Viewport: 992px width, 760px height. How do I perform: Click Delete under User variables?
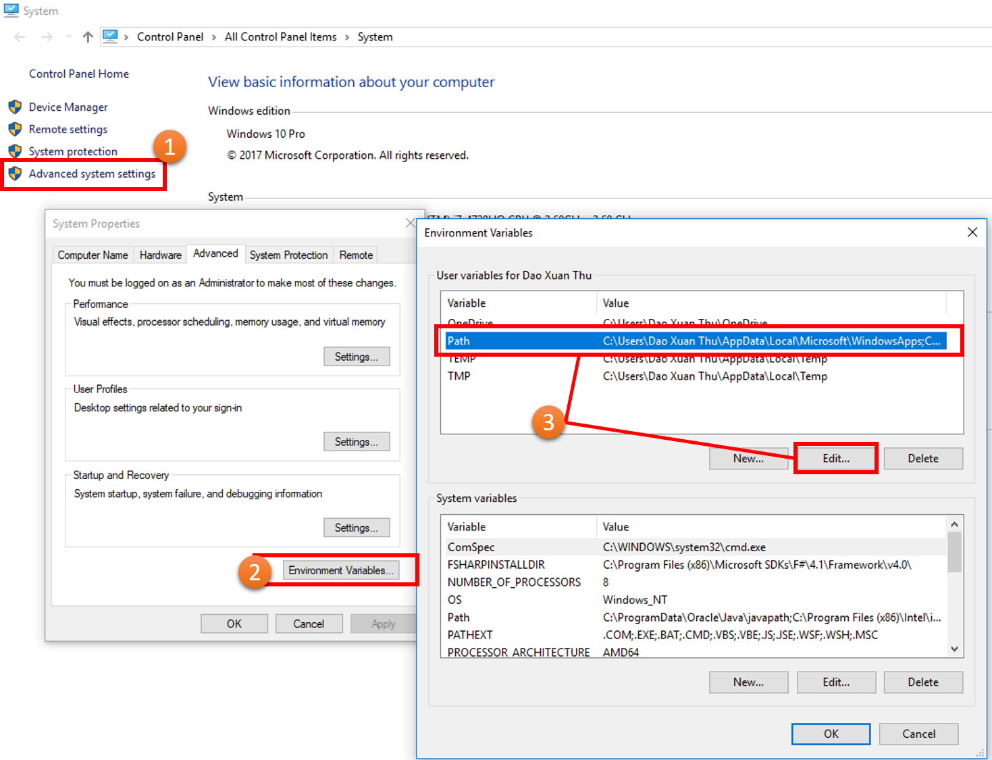pos(923,458)
